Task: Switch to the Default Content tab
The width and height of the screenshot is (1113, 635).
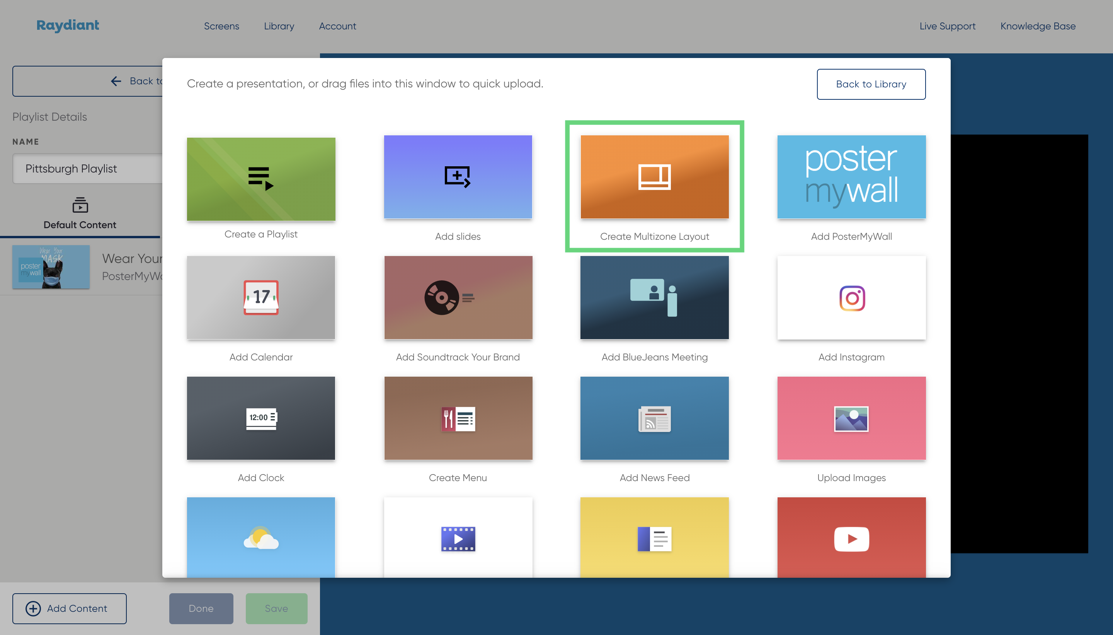Action: pos(80,214)
